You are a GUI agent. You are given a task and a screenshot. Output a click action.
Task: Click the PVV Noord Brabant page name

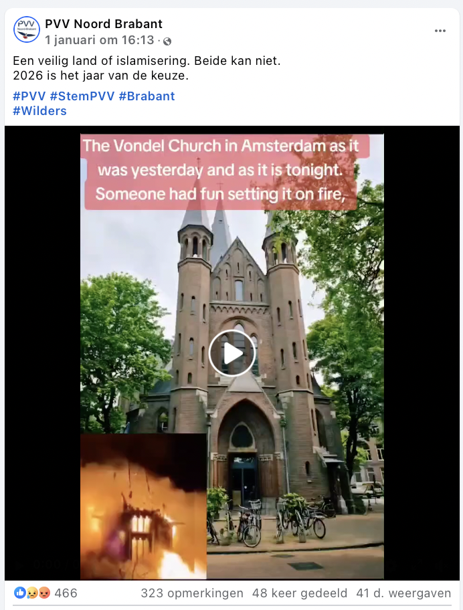pos(104,24)
